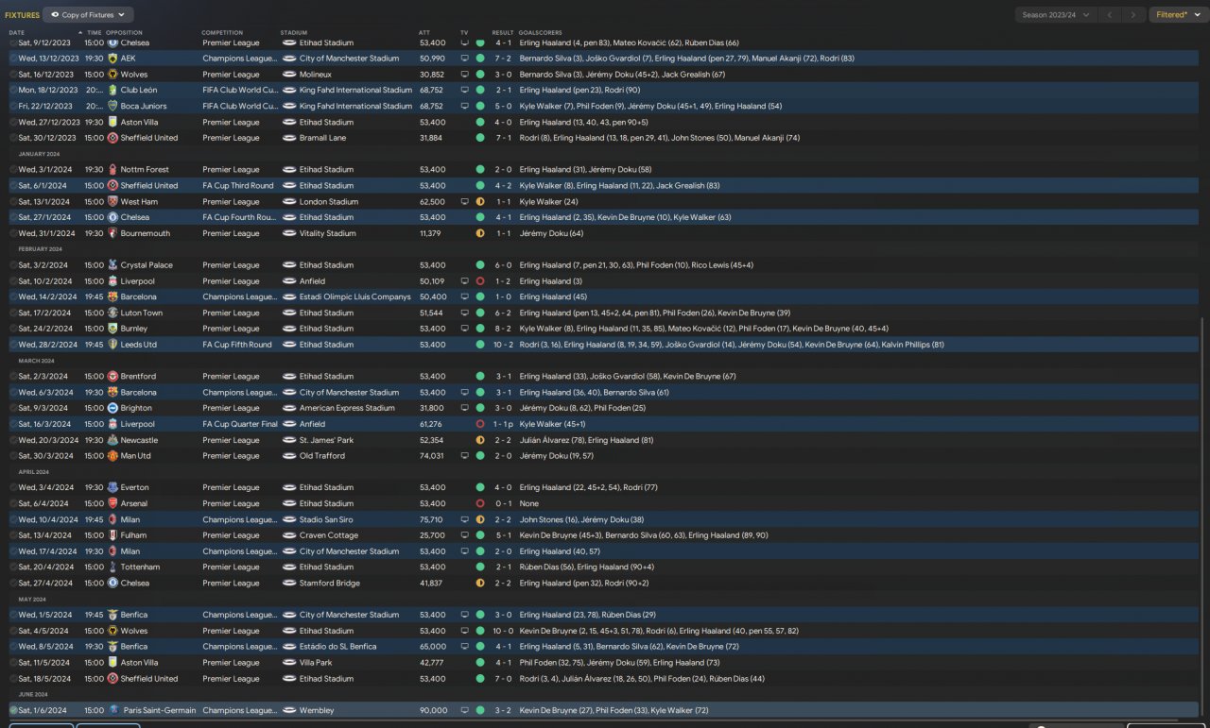Click the Burnley club badge
The width and height of the screenshot is (1210, 728).
click(112, 329)
